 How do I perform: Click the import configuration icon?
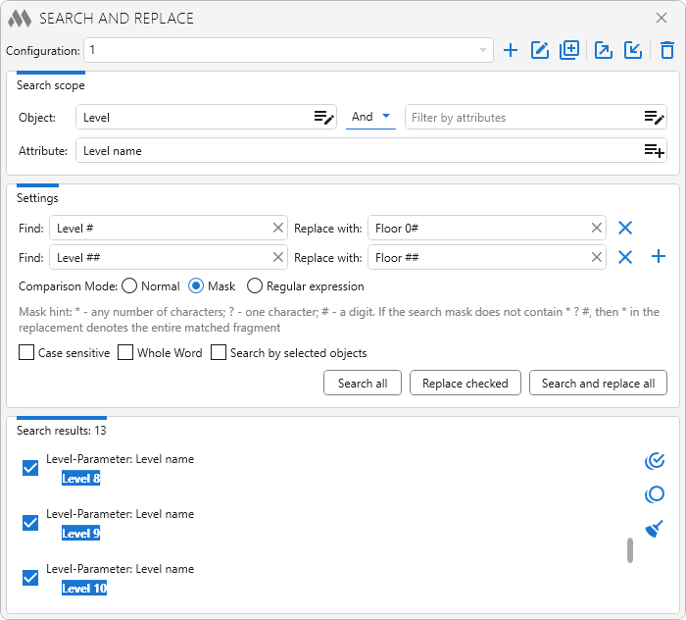633,50
